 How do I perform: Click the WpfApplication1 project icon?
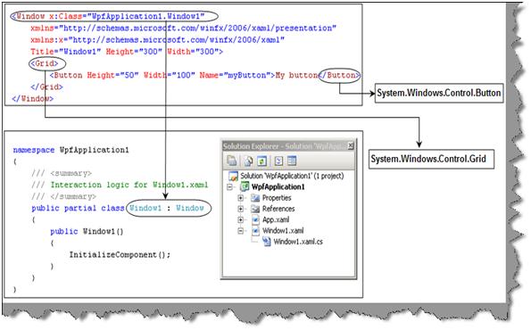[x=245, y=186]
